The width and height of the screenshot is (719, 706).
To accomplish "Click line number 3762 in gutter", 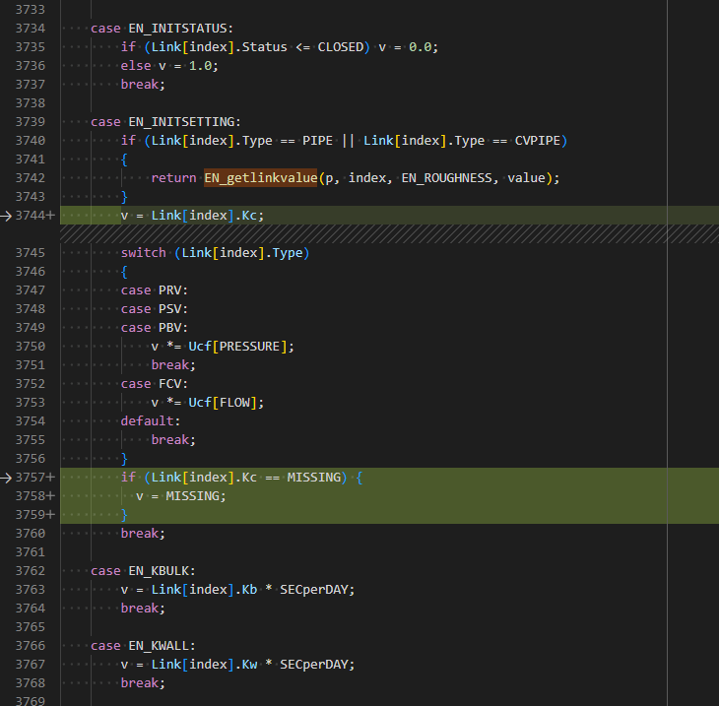I will point(31,571).
